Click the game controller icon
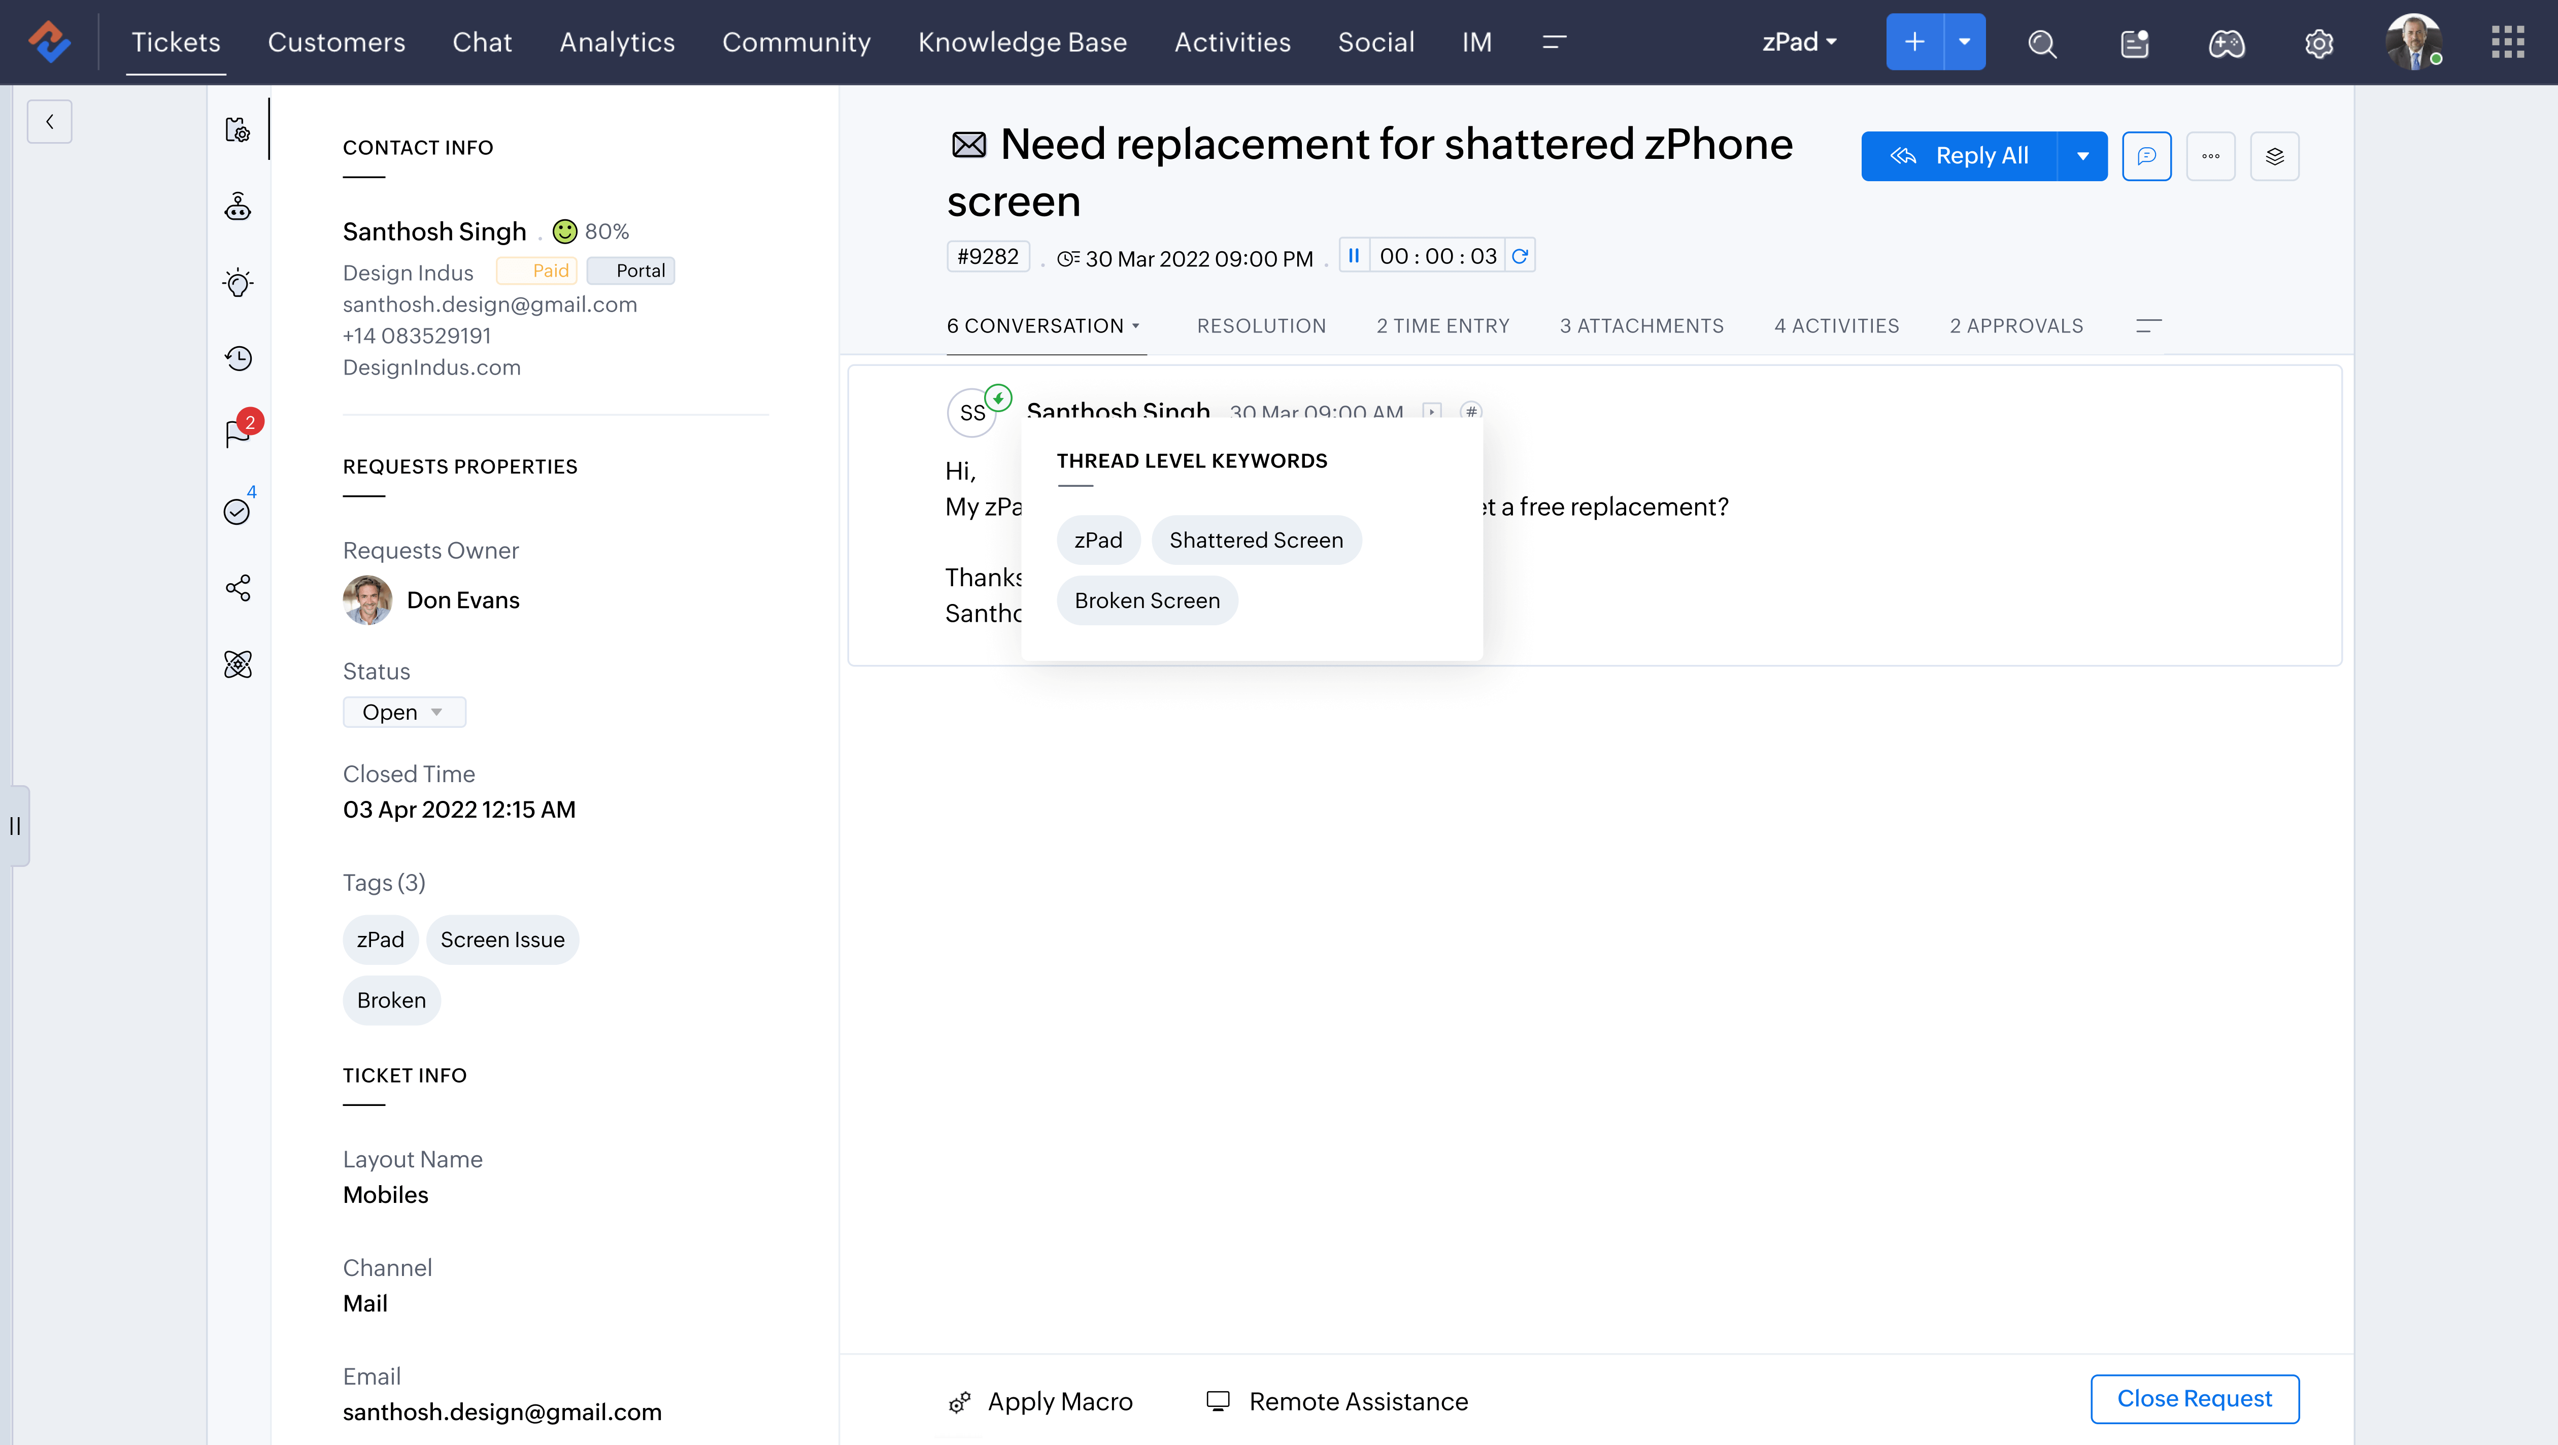 2227,43
